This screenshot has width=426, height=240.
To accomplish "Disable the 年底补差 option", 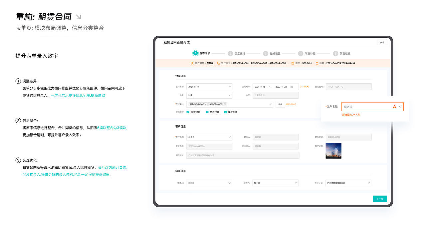I will click(x=225, y=112).
